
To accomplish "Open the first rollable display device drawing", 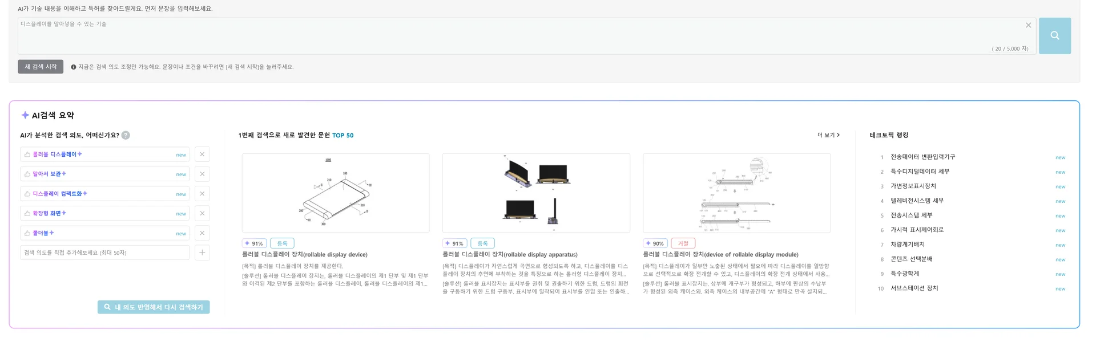I will tap(336, 193).
